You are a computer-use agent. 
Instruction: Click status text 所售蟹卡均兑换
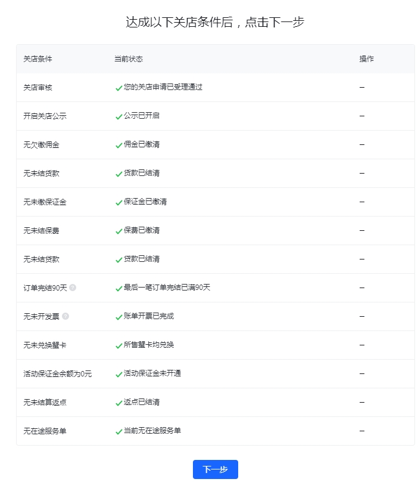[x=148, y=345]
